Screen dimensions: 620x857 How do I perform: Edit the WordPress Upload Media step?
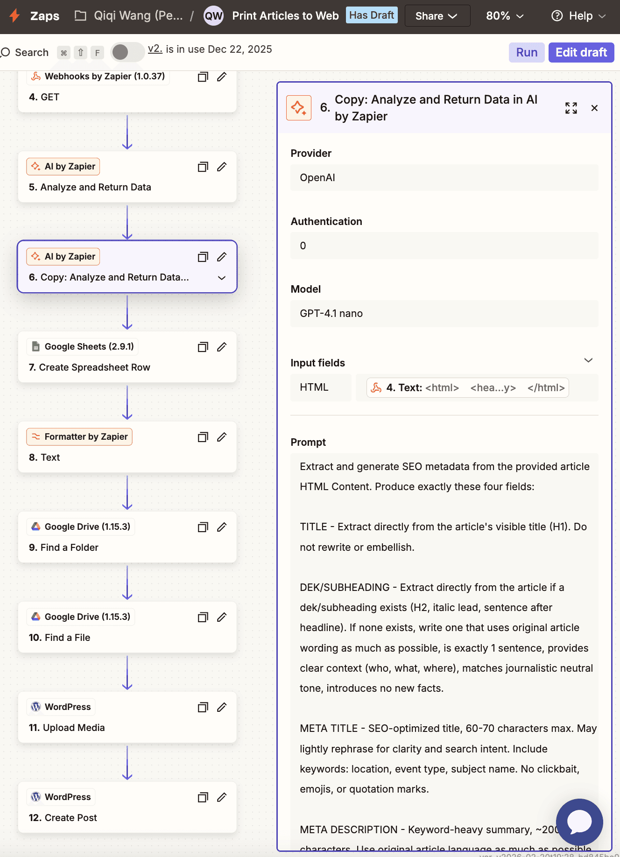coord(222,707)
